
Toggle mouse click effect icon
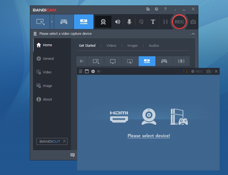(141, 22)
